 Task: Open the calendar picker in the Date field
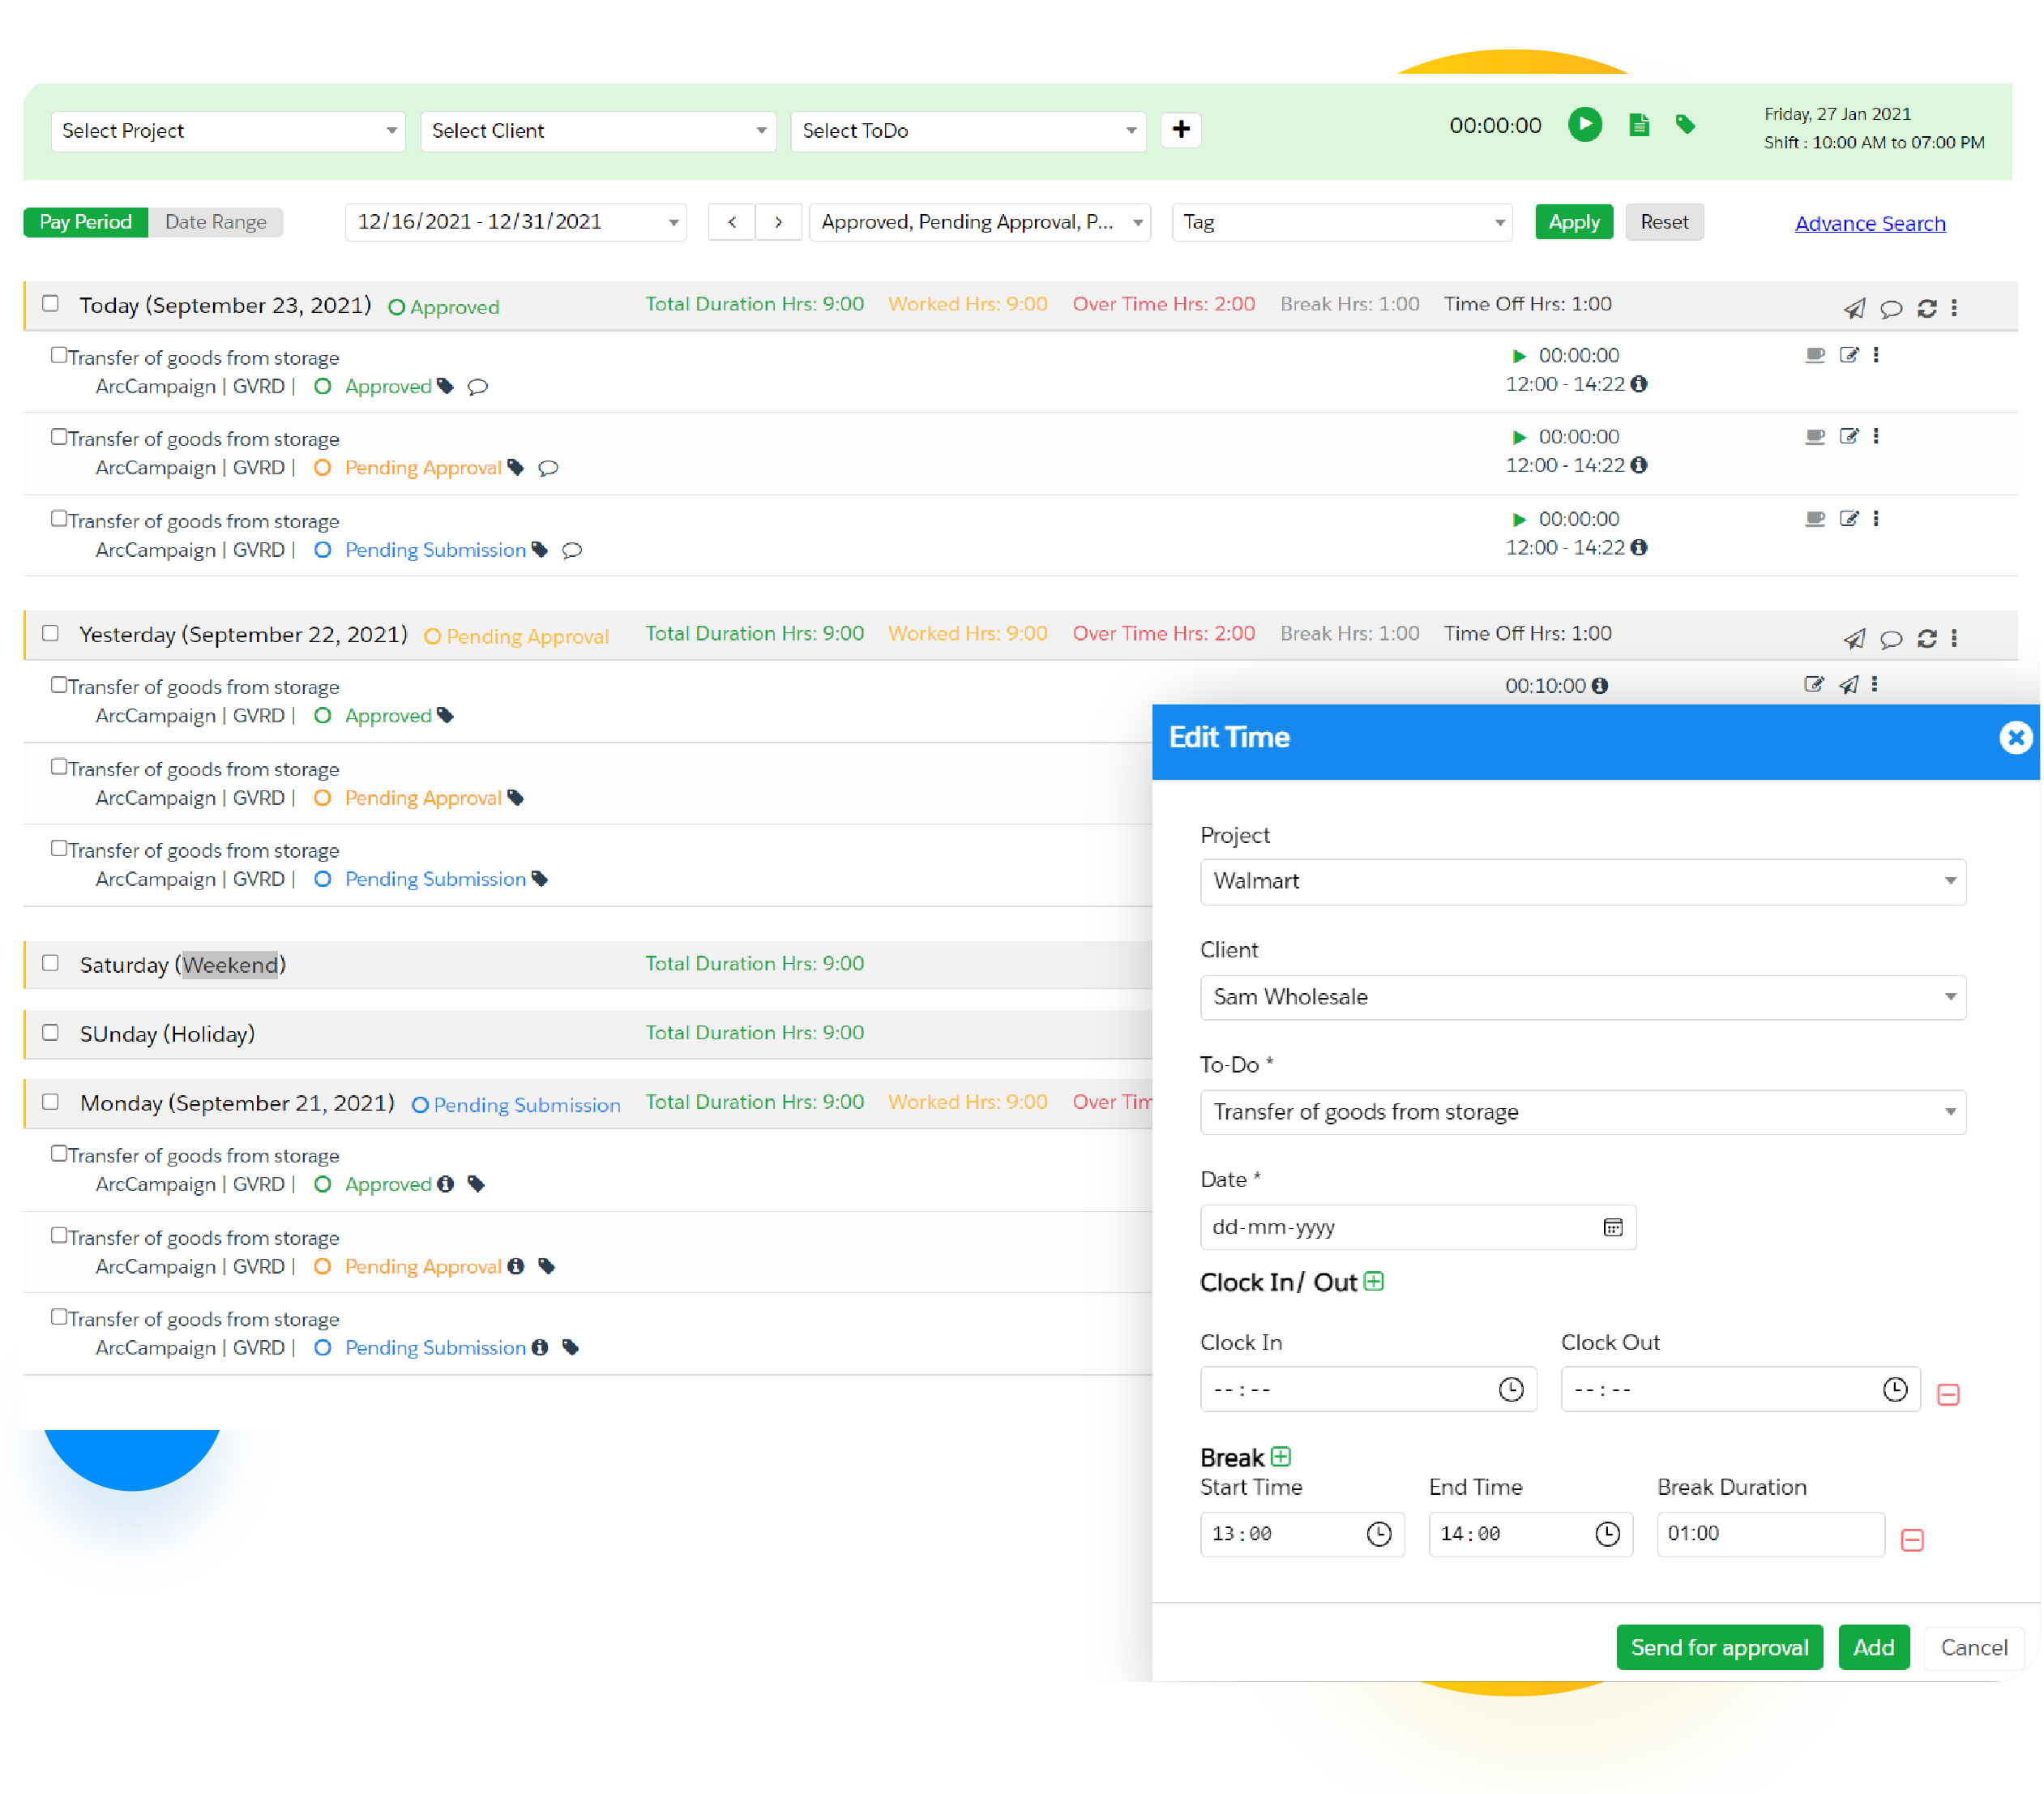point(1611,1227)
